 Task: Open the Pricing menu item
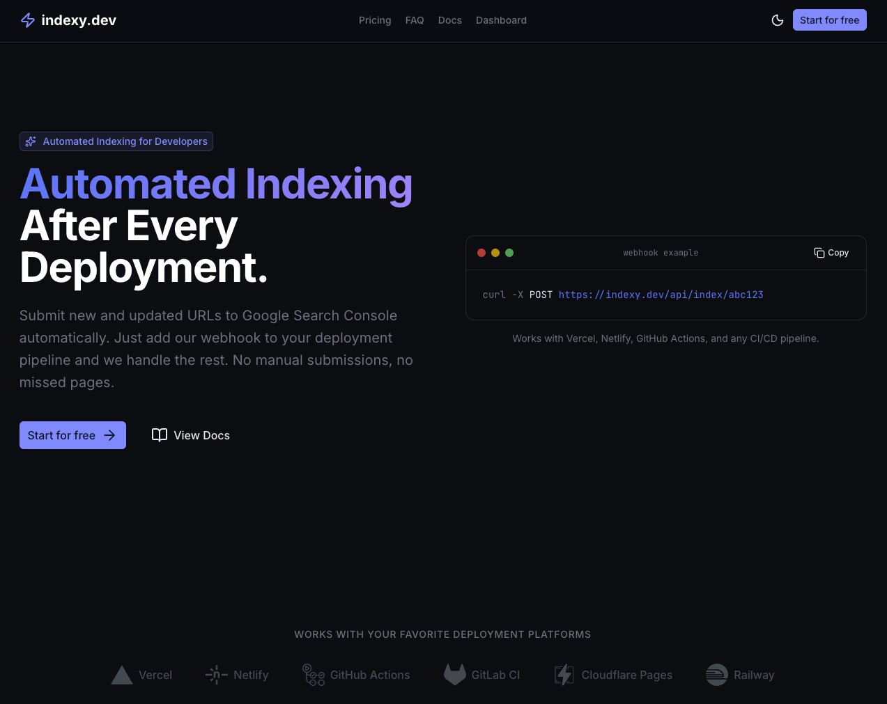pyautogui.click(x=375, y=20)
